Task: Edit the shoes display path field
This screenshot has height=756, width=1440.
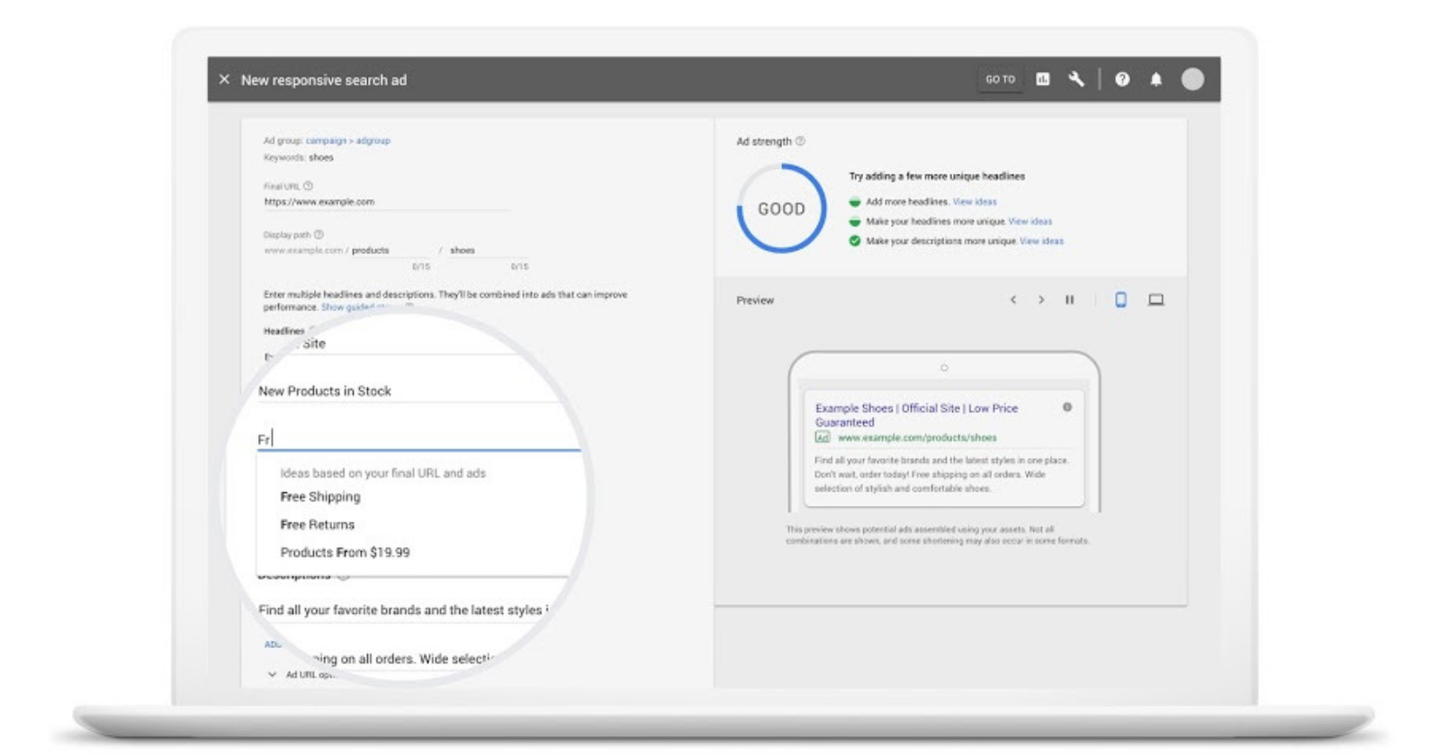Action: [x=489, y=250]
